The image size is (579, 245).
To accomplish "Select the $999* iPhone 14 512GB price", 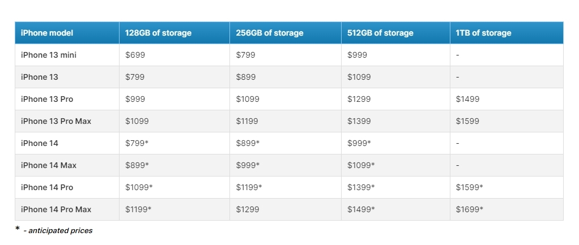I will pyautogui.click(x=359, y=143).
